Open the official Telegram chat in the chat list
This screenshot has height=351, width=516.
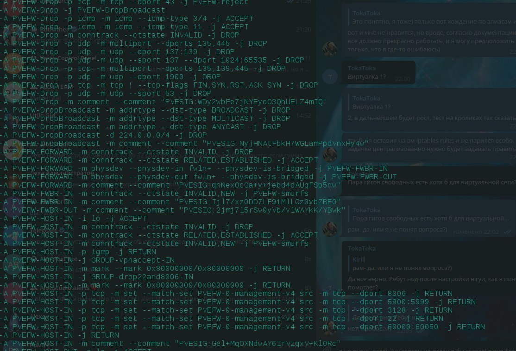(158, 235)
